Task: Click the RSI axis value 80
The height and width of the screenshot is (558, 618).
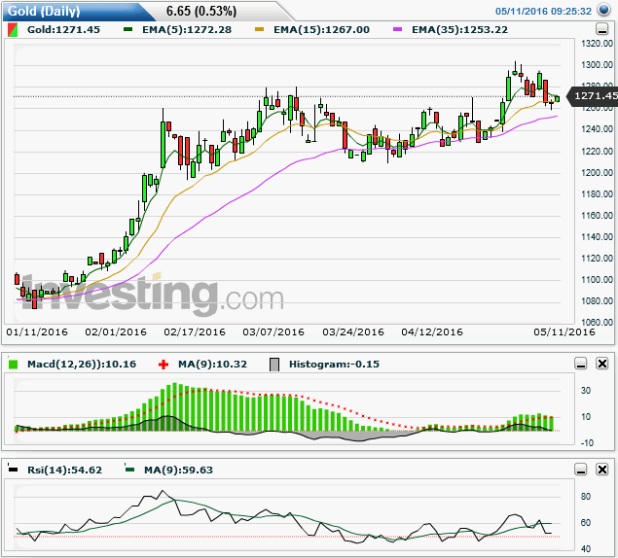Action: point(586,497)
